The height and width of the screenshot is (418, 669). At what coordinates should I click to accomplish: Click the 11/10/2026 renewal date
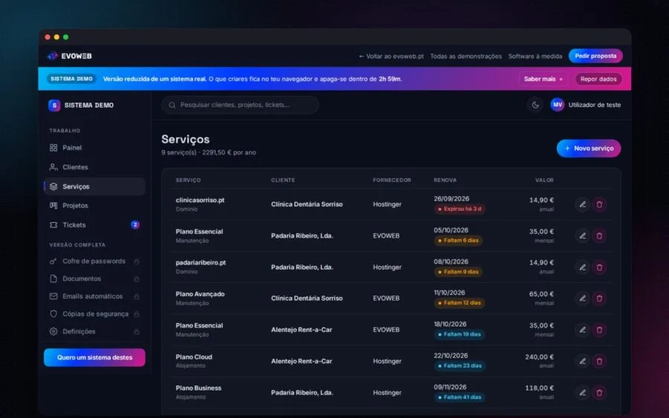pyautogui.click(x=449, y=293)
